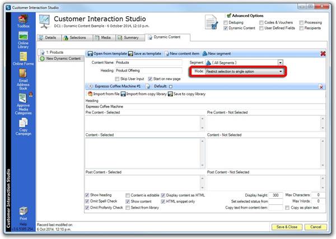The width and height of the screenshot is (336, 239).
Task: Click Import from copy library
Action: tap(144, 94)
